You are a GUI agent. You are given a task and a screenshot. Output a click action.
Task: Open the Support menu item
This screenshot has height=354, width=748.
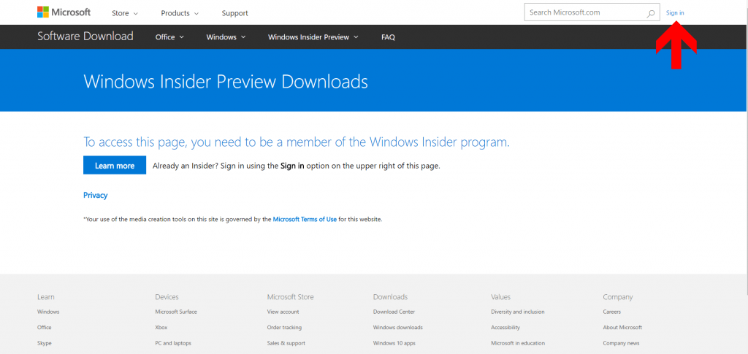point(234,13)
